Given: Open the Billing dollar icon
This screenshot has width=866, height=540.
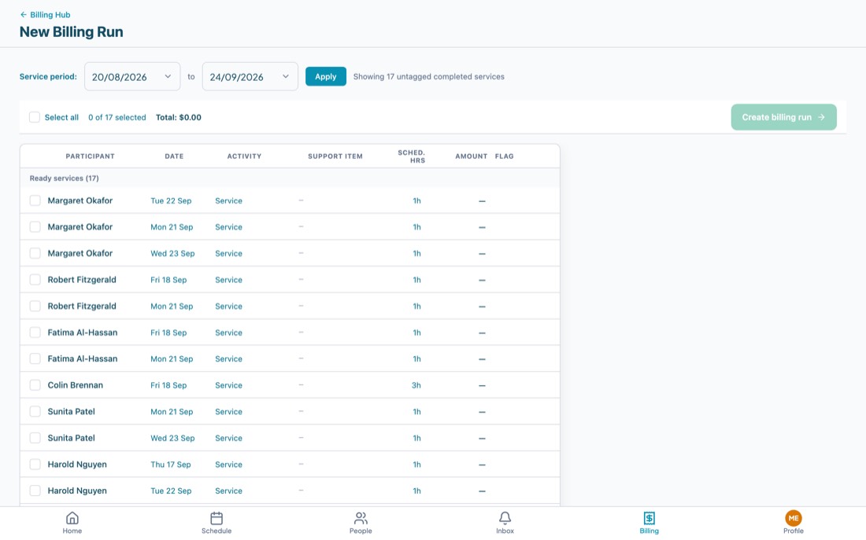Looking at the screenshot, I should coord(649,518).
